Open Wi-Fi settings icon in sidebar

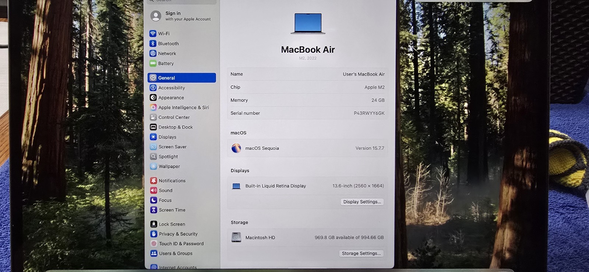coord(153,33)
